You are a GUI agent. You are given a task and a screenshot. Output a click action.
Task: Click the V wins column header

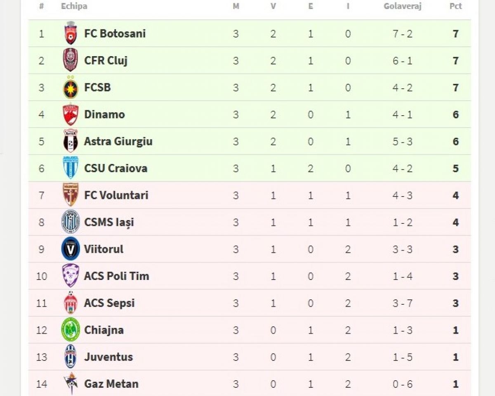(273, 6)
